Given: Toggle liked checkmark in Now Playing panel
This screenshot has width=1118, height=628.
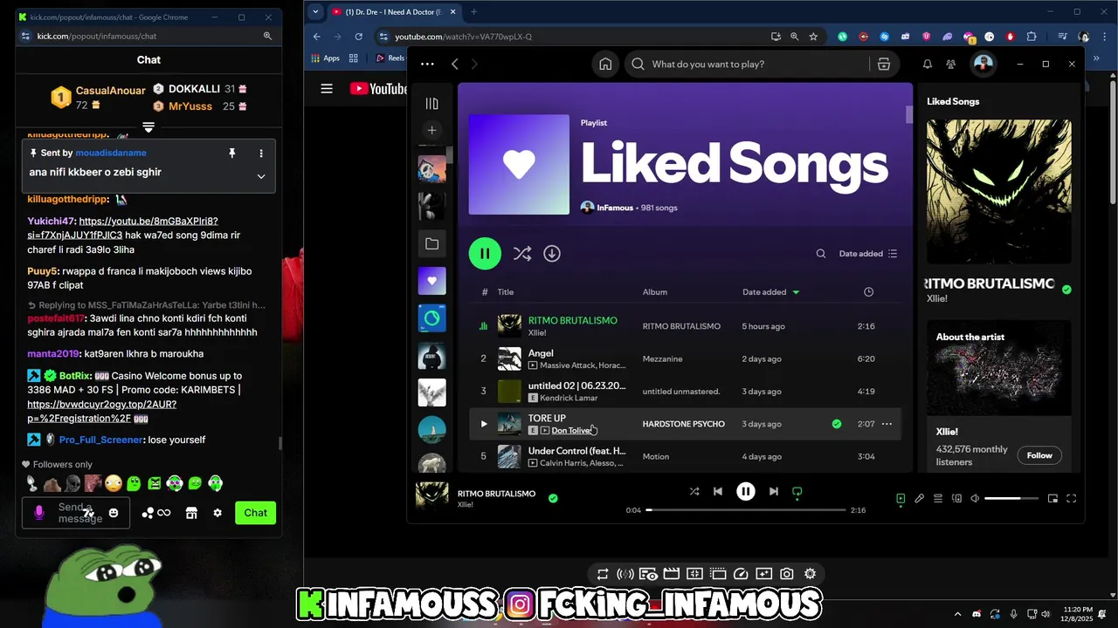Looking at the screenshot, I should (x=1066, y=290).
